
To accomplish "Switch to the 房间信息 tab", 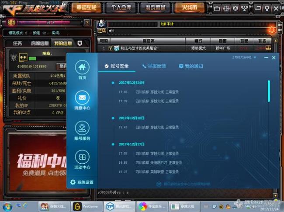I will click(40, 43).
